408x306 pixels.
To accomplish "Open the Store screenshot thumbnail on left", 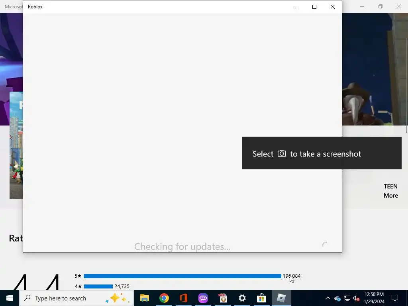I will coord(16,145).
